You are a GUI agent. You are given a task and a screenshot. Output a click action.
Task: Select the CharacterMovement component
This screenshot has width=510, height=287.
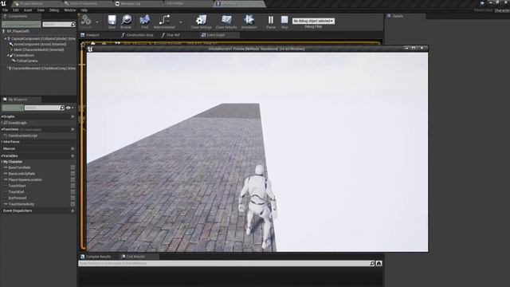[x=43, y=69]
